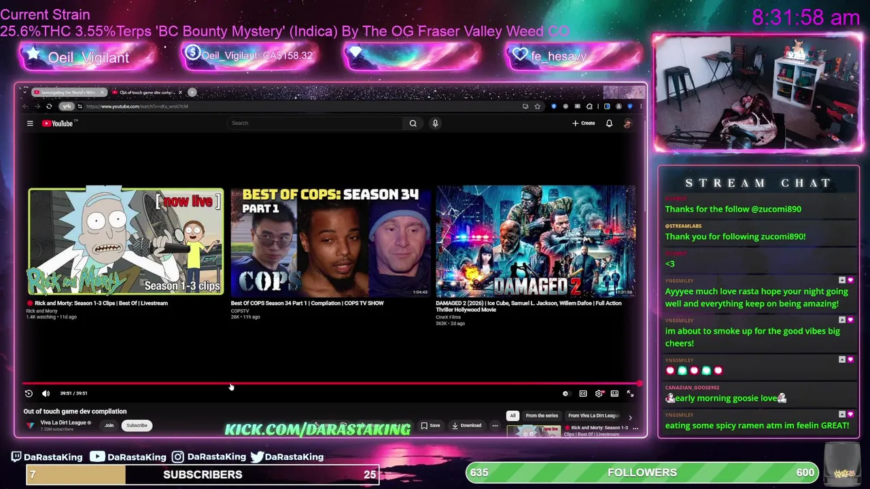
Task: Advance filter chips with the right arrow
Action: 629,417
